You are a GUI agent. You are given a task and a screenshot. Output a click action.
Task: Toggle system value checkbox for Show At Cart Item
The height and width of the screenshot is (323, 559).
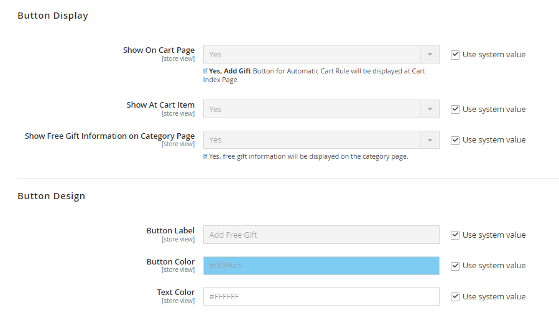pyautogui.click(x=455, y=110)
